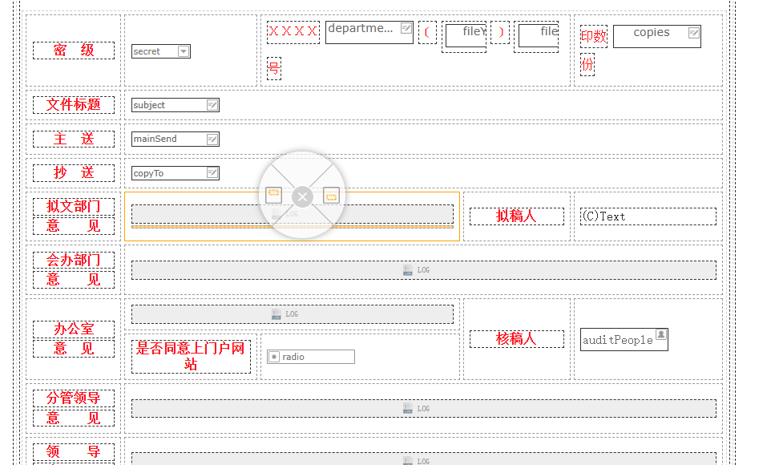Click the edit icon in subject field

point(212,105)
